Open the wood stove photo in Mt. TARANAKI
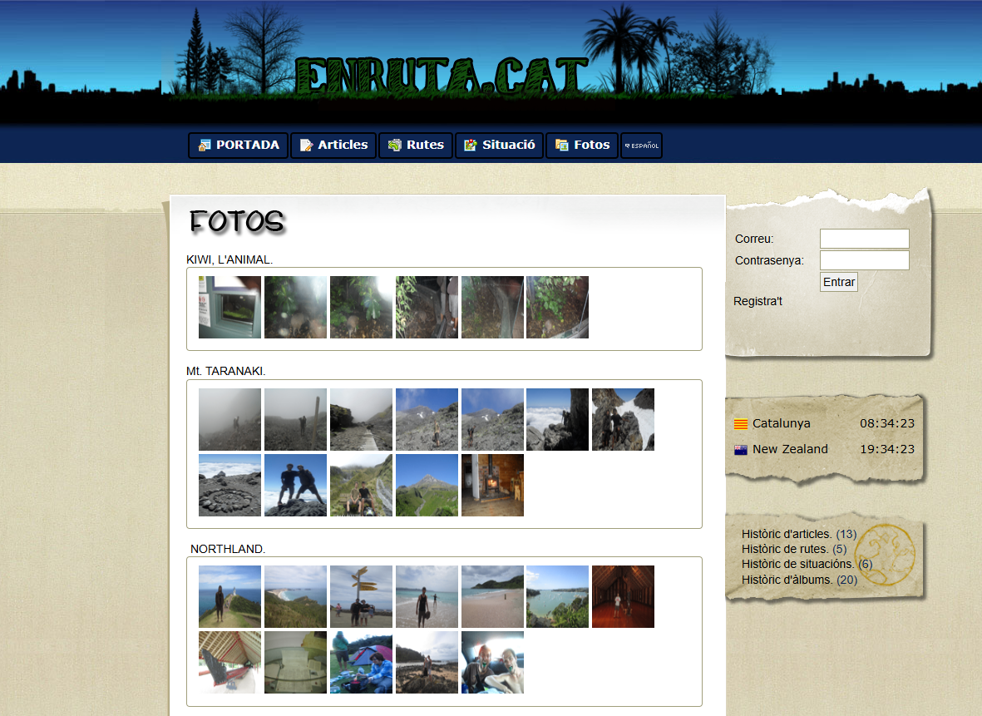 pos(492,485)
